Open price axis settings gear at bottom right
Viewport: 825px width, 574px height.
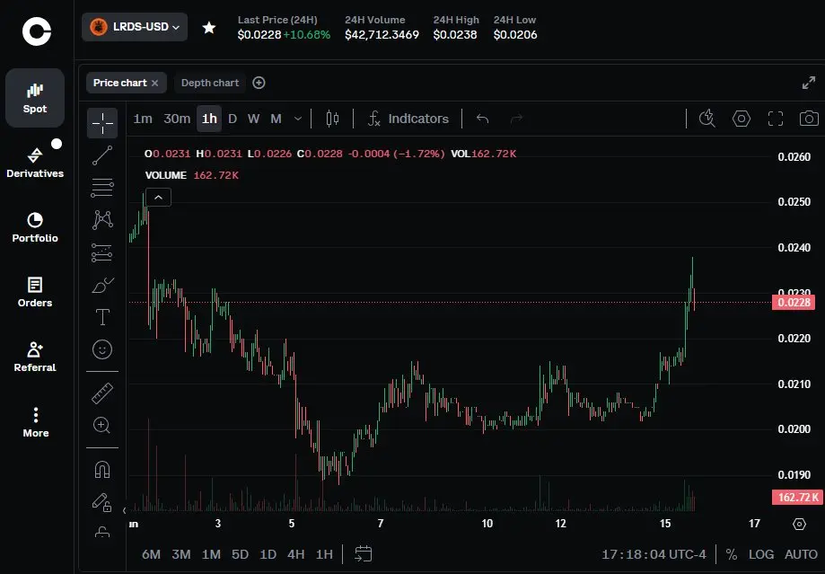pyautogui.click(x=799, y=524)
